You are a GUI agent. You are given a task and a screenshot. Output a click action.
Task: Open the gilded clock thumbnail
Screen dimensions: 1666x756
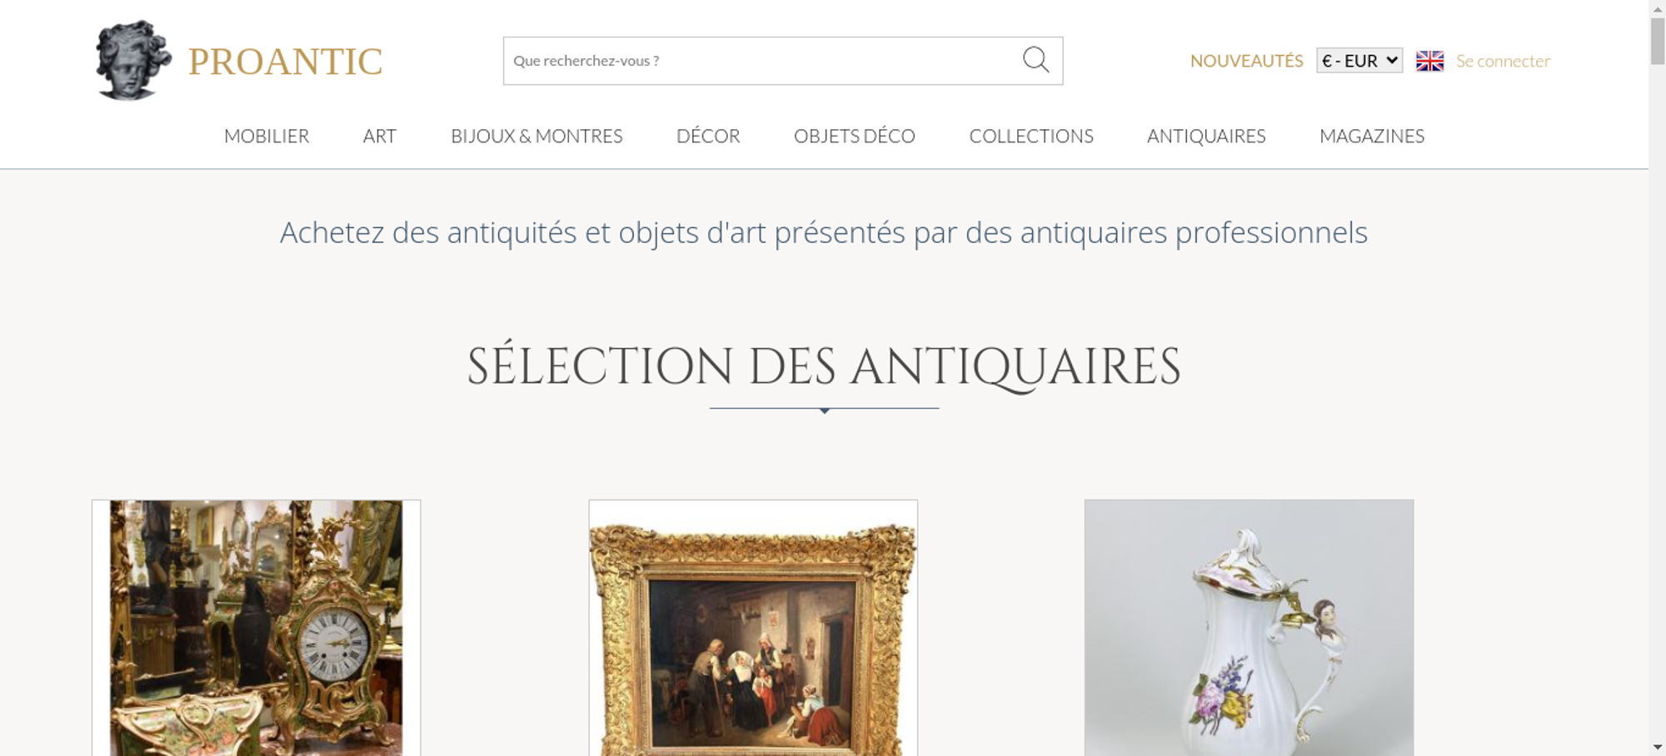point(256,628)
